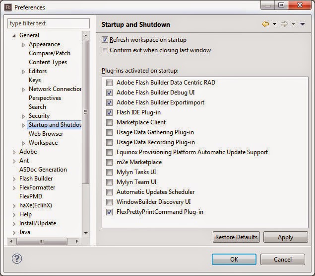Image resolution: width=315 pixels, height=276 pixels.
Task: Click the back navigation arrow icon
Action: pos(265,24)
